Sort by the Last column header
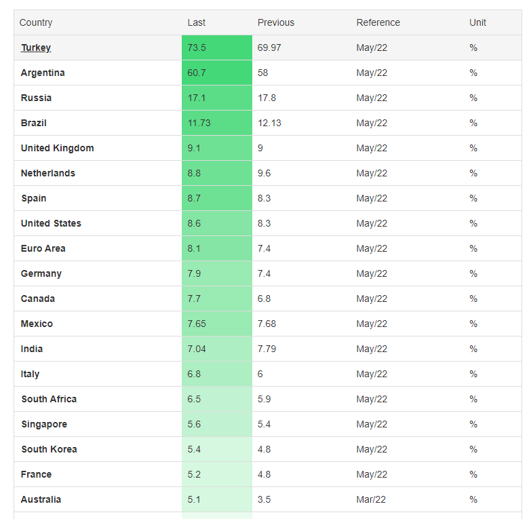This screenshot has height=519, width=531. (x=197, y=22)
